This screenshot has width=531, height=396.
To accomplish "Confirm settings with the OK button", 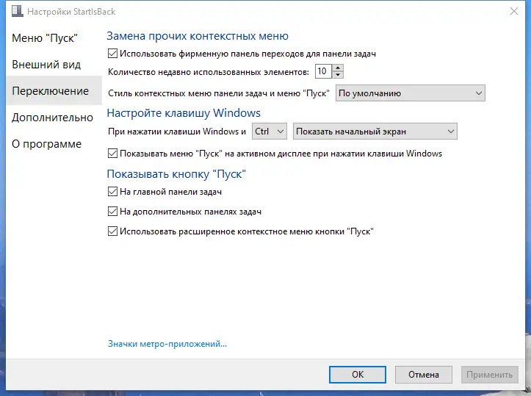I will (x=358, y=374).
